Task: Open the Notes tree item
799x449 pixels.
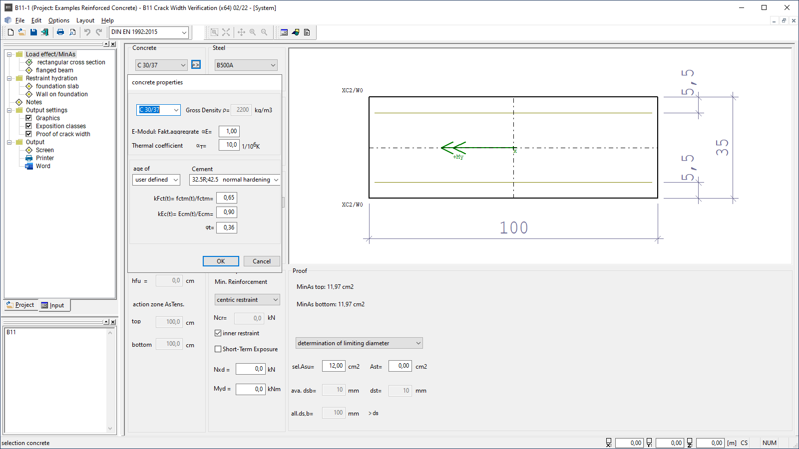Action: pos(34,102)
